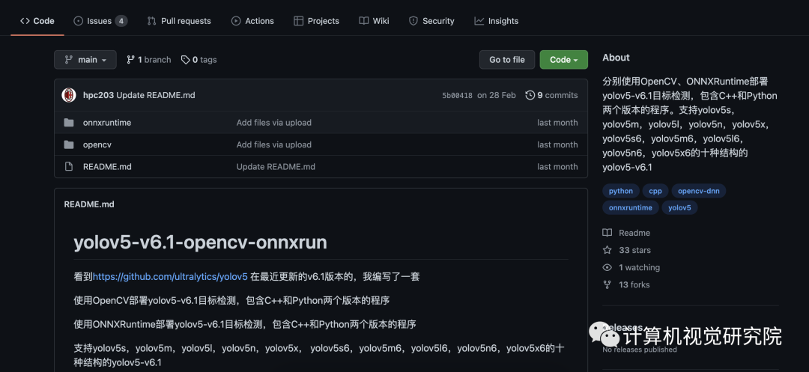Viewport: 809px width, 372px height.
Task: Select the yolov5 topic tag
Action: point(679,207)
